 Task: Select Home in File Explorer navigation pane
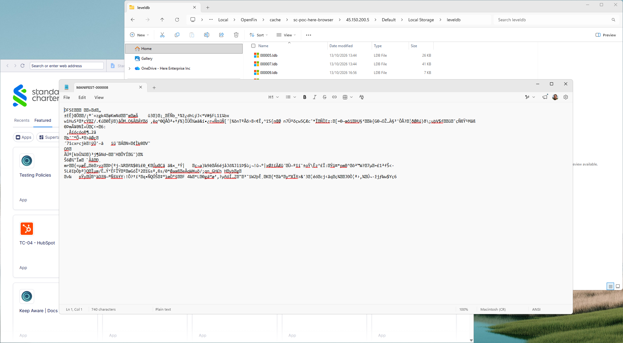(x=184, y=49)
